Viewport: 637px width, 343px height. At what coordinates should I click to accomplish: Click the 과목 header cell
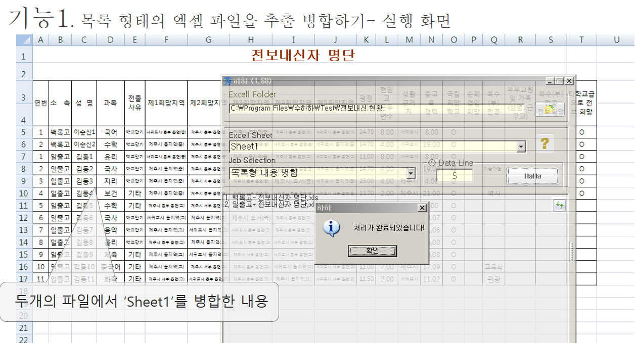(110, 103)
